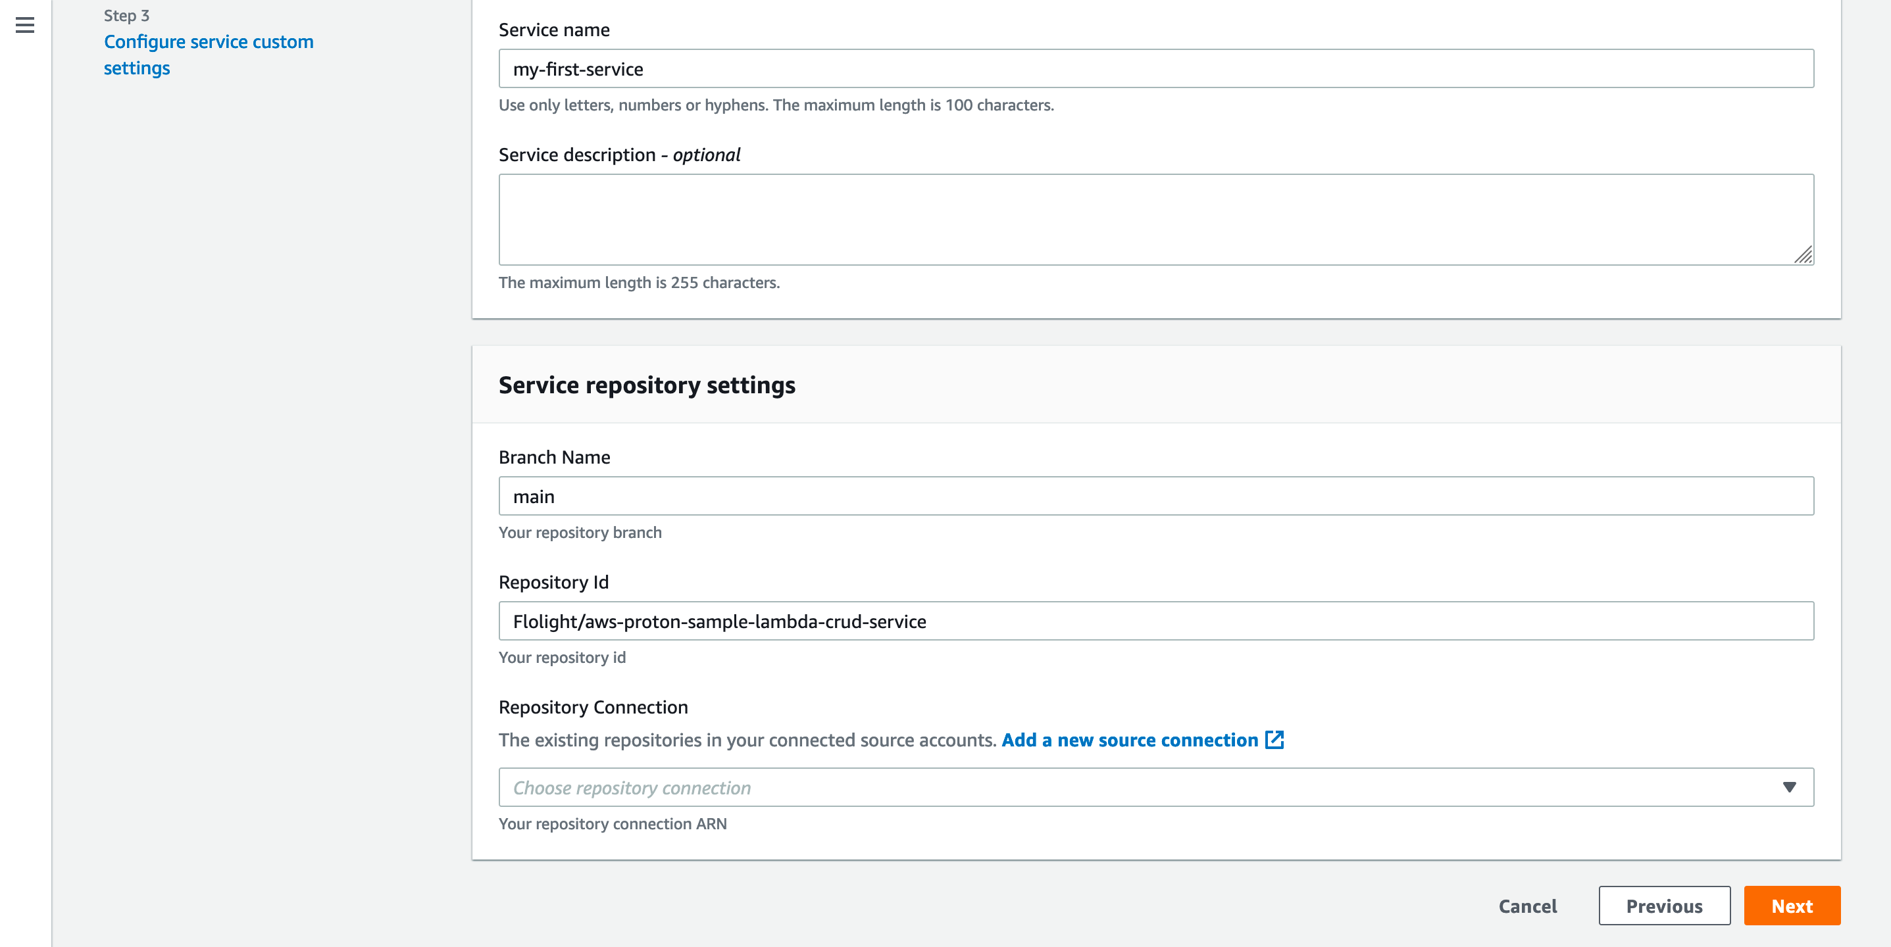This screenshot has height=947, width=1891.
Task: Click the Service repository settings heading
Action: [x=646, y=385]
